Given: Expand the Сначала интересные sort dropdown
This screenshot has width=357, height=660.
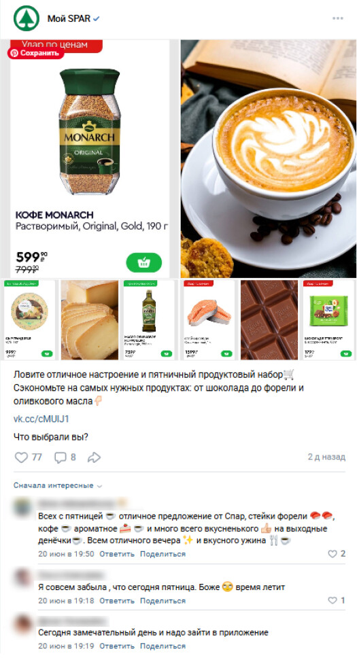Looking at the screenshot, I should (x=58, y=485).
